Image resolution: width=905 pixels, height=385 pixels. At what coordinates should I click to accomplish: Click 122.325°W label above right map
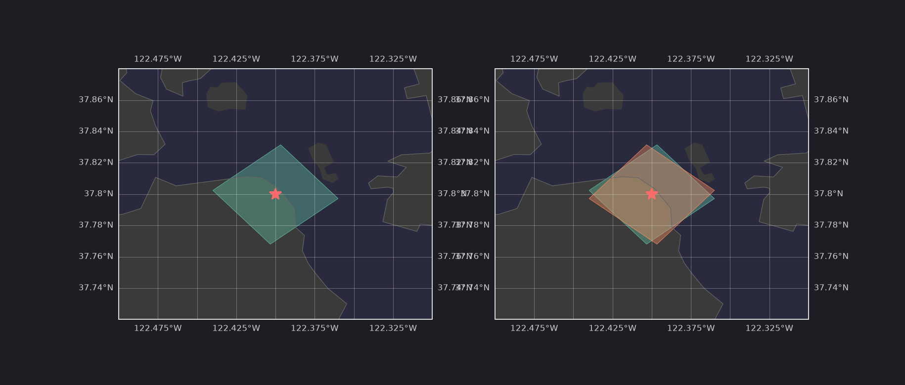click(x=769, y=59)
